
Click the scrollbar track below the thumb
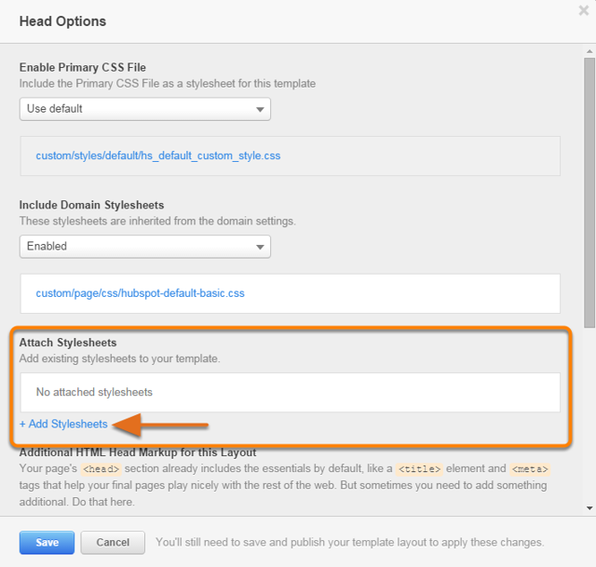[x=589, y=416]
